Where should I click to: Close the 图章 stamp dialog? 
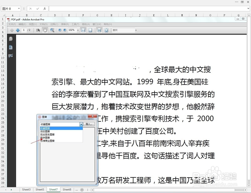(93, 116)
